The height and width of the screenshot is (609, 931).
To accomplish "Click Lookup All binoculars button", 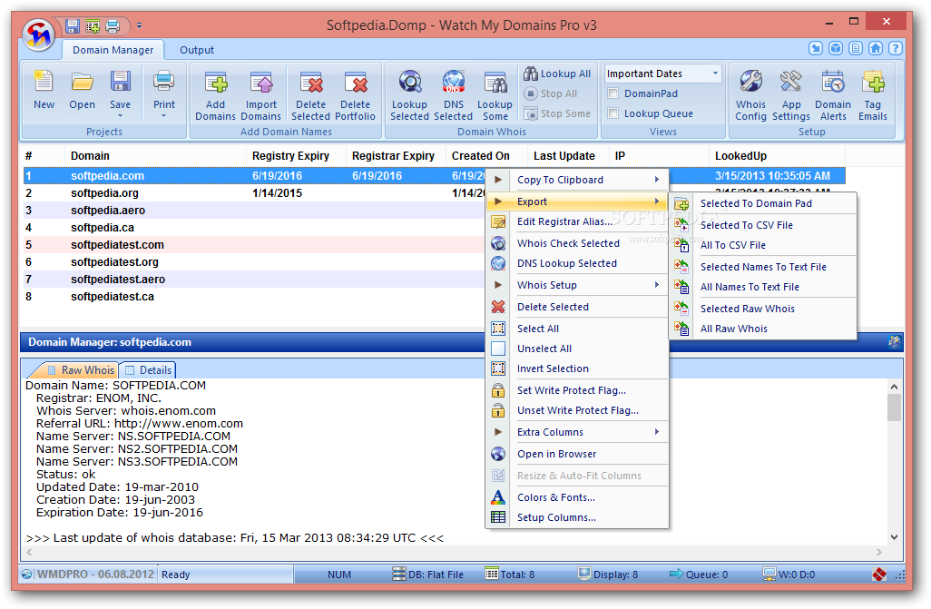I will coord(557,74).
